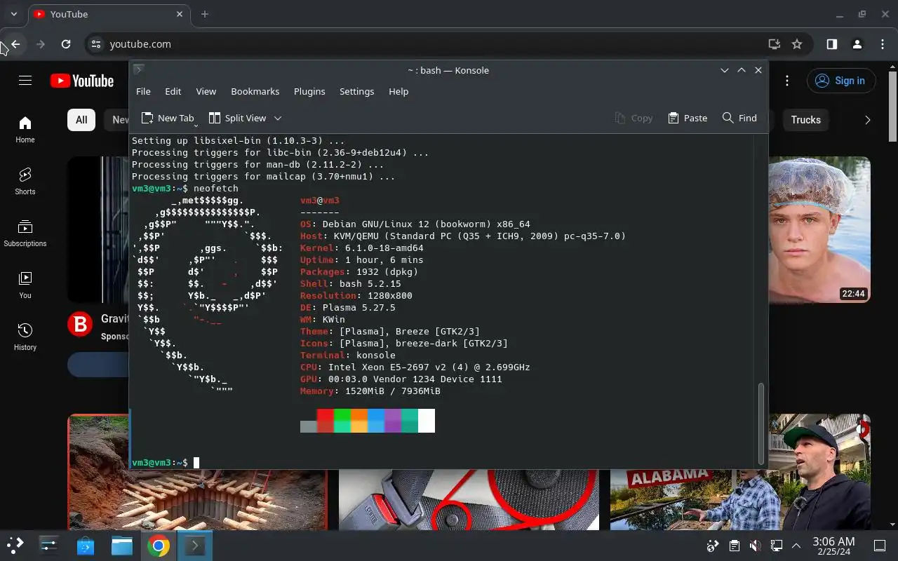Open clipboard tray icon

734,546
